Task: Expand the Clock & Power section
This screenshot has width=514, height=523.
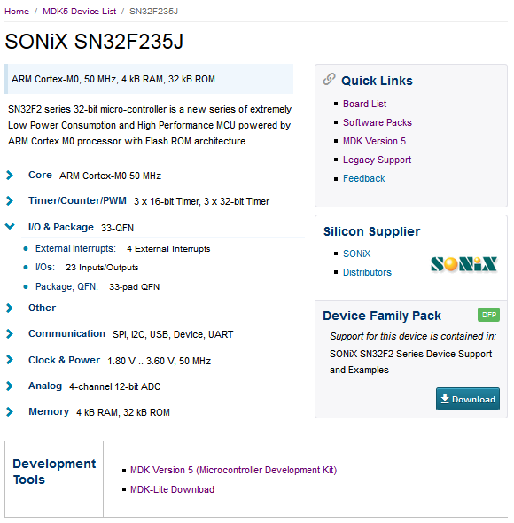Action: [x=10, y=360]
